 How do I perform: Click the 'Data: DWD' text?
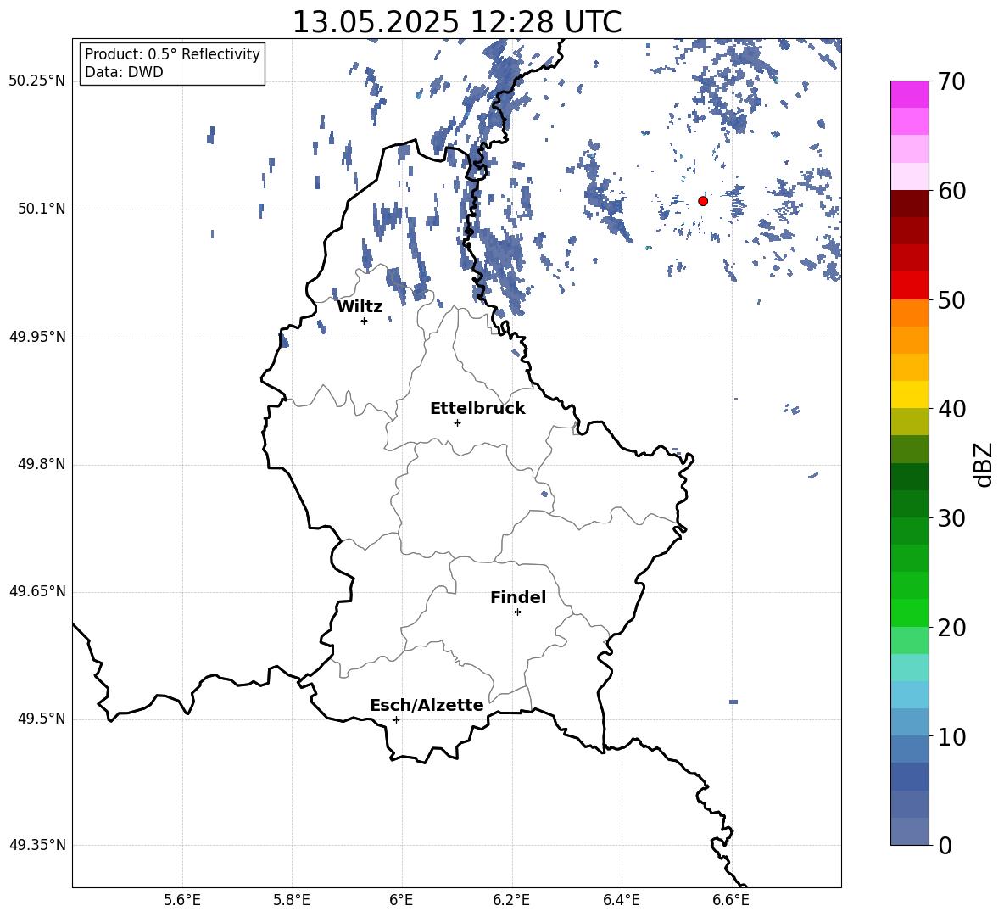click(x=124, y=72)
